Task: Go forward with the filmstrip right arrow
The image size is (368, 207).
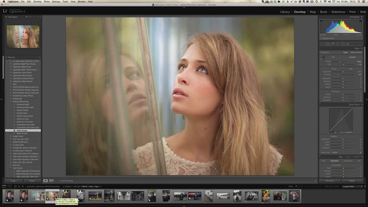Action: click(x=23, y=187)
